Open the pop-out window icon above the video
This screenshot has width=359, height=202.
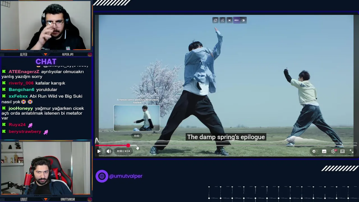(x=215, y=20)
